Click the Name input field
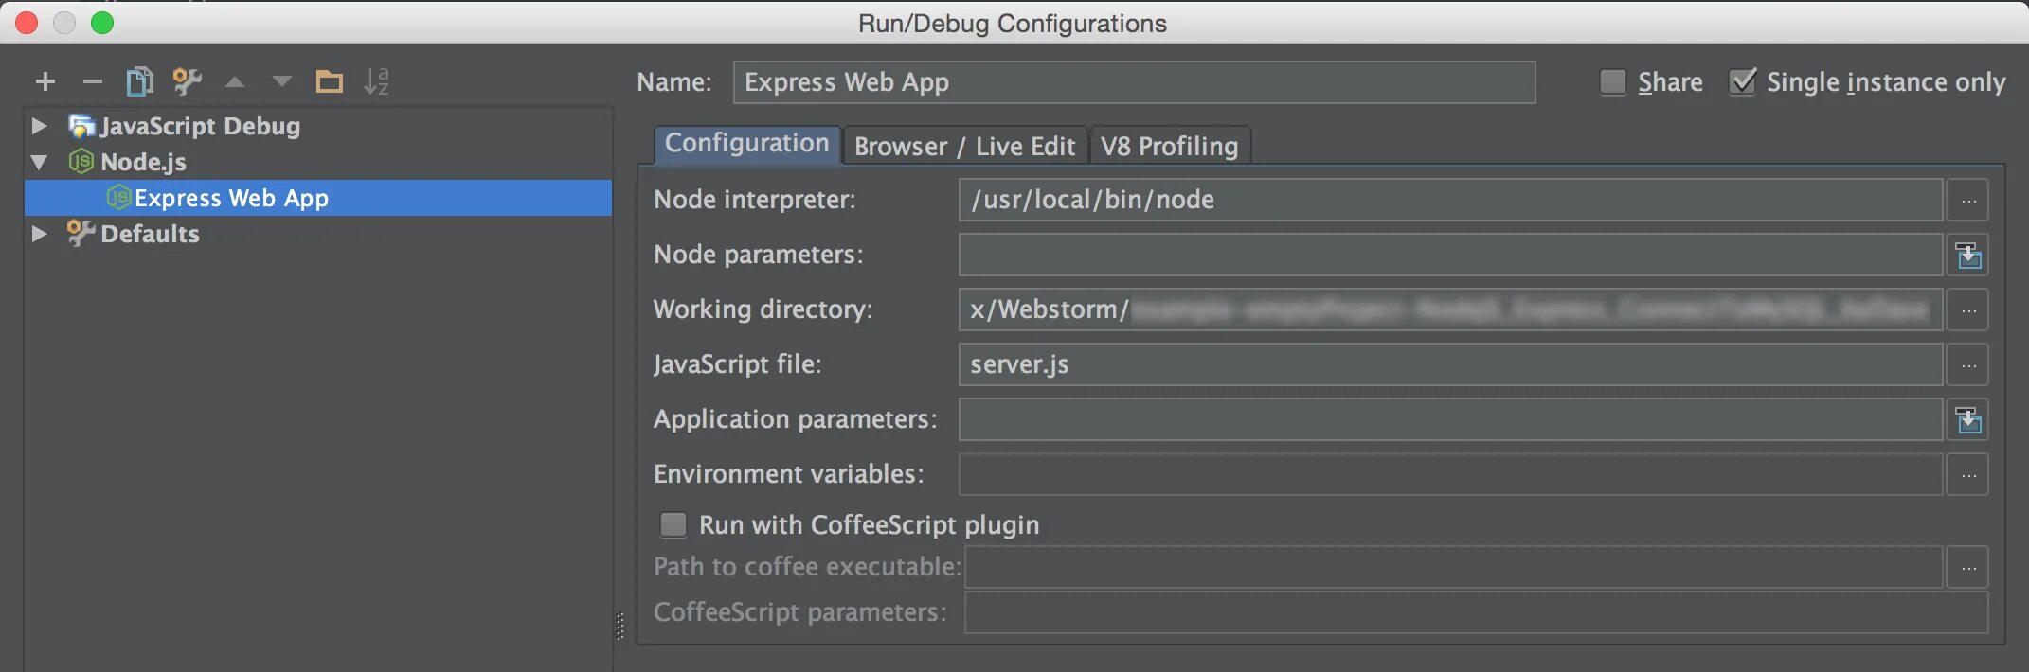This screenshot has width=2029, height=672. [1134, 82]
